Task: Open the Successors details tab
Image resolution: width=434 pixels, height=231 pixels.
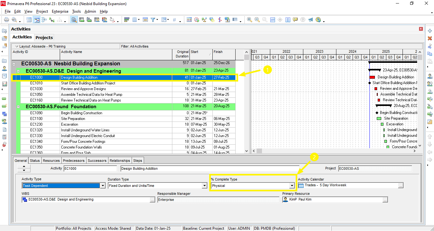Action: click(x=97, y=161)
